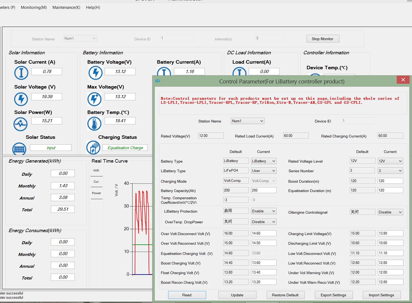The image size is (412, 303).
Task: Click the Stop Monitor button
Action: [x=323, y=39]
